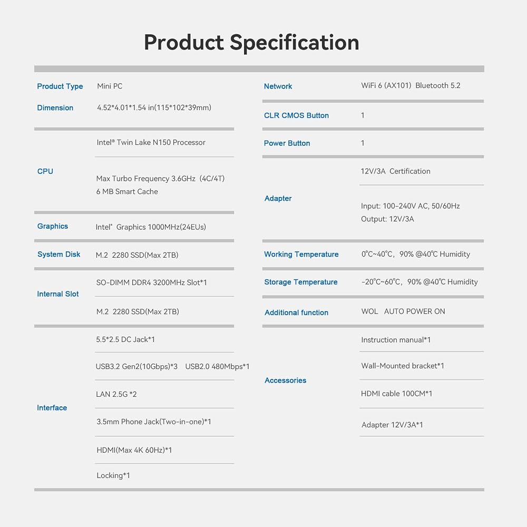Click the Interface label
The height and width of the screenshot is (527, 527).
click(x=52, y=408)
